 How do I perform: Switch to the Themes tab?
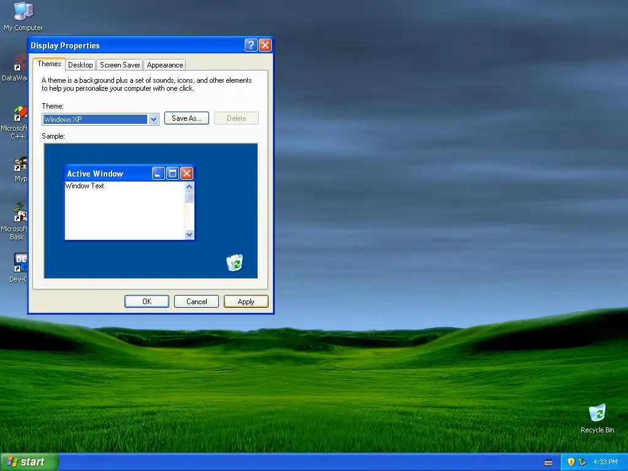49,64
